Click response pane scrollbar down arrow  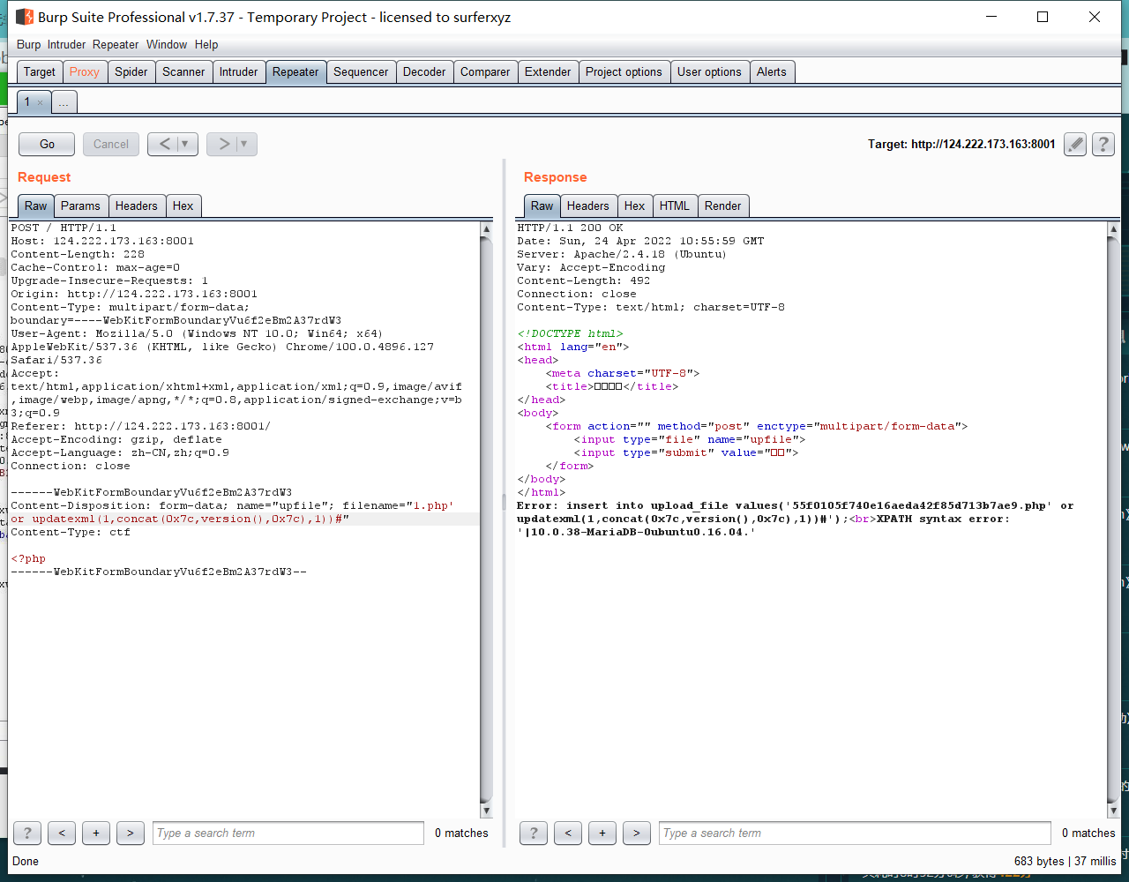pyautogui.click(x=1113, y=811)
